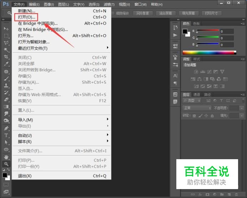Screen dimensions: 247x198
Task: Select the Clone Stamp tool
Action: coord(6,85)
